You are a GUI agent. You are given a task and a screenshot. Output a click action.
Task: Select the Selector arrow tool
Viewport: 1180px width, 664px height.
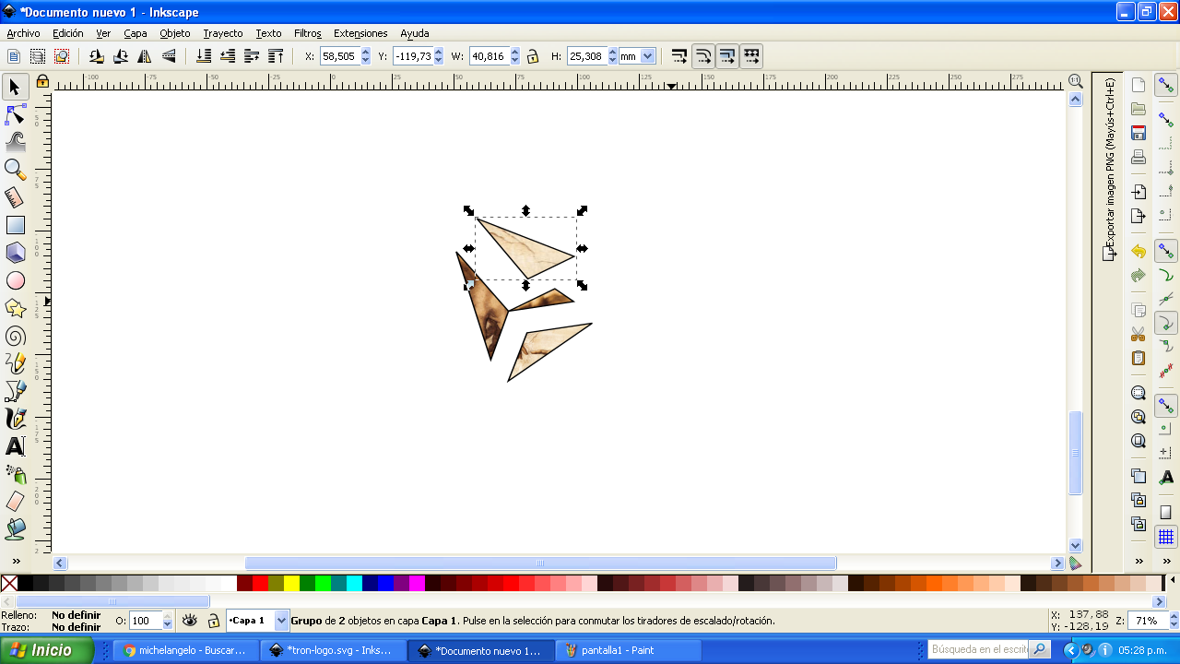click(x=15, y=87)
